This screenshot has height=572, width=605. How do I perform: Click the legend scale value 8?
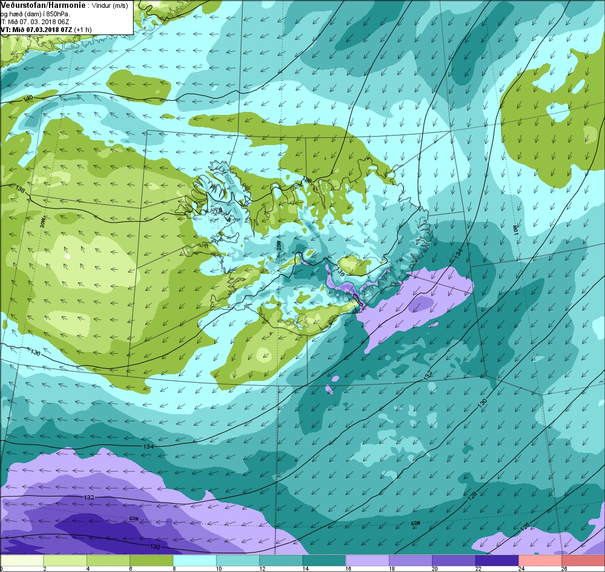tap(174, 568)
